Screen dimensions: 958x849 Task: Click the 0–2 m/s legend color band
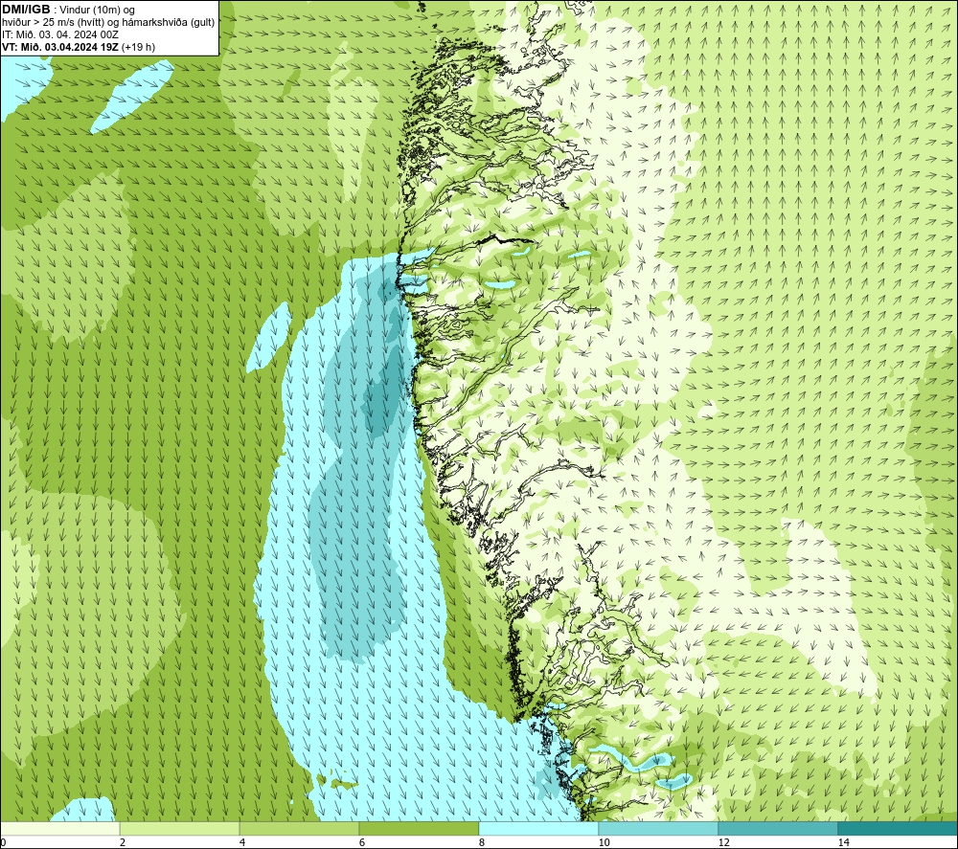(x=59, y=829)
